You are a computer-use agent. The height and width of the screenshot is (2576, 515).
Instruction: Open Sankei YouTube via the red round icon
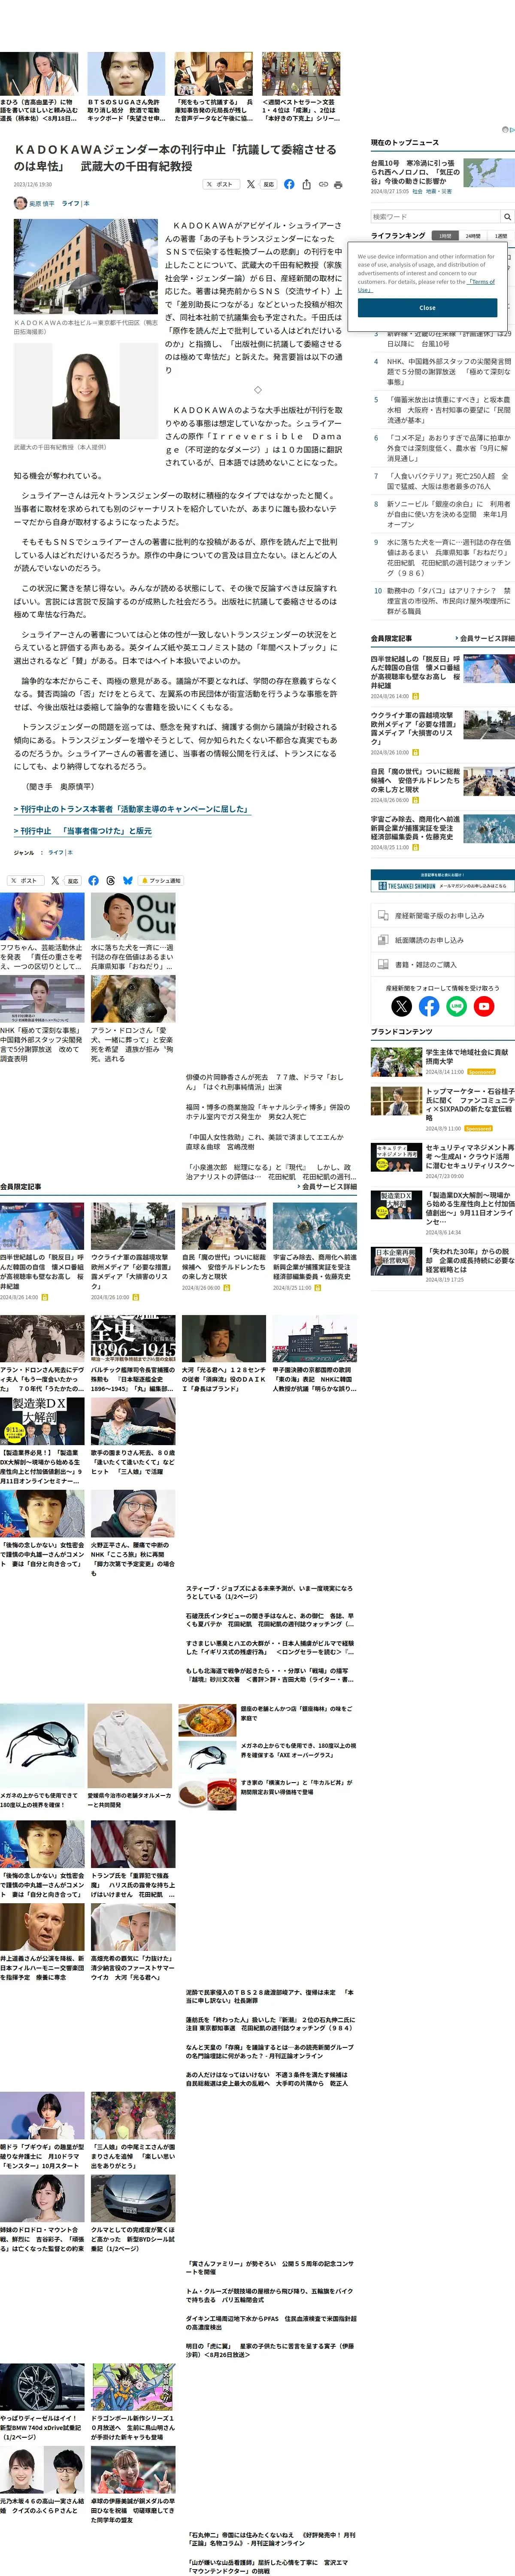coord(484,1006)
